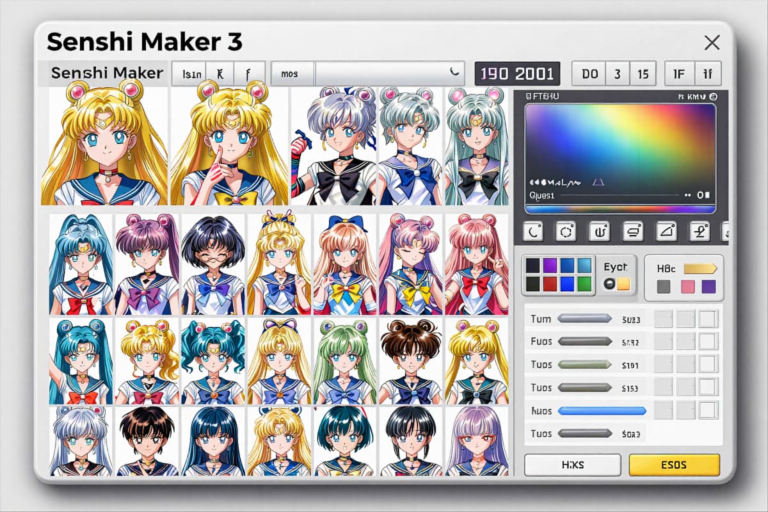Select the peach-haired senshi with blue hair bow
768x512 pixels.
pyautogui.click(x=346, y=264)
